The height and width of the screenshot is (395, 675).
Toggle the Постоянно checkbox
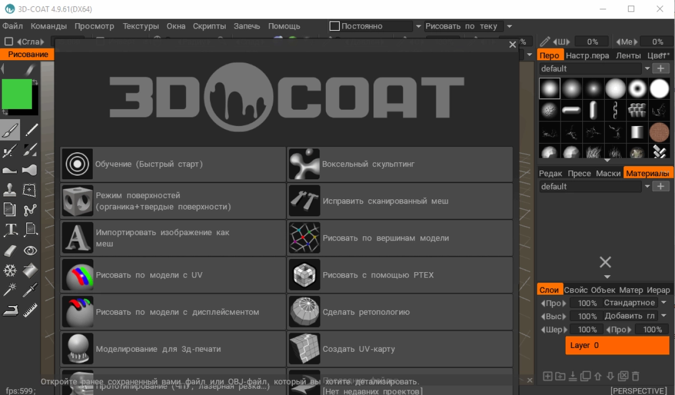click(334, 26)
